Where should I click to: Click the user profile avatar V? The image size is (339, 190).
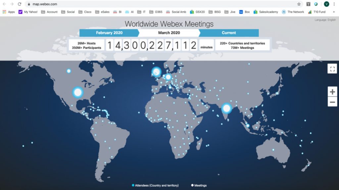click(326, 4)
